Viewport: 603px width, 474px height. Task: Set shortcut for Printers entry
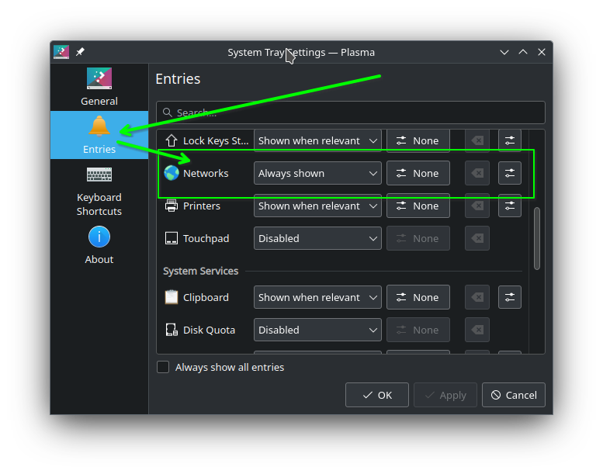pyautogui.click(x=418, y=206)
